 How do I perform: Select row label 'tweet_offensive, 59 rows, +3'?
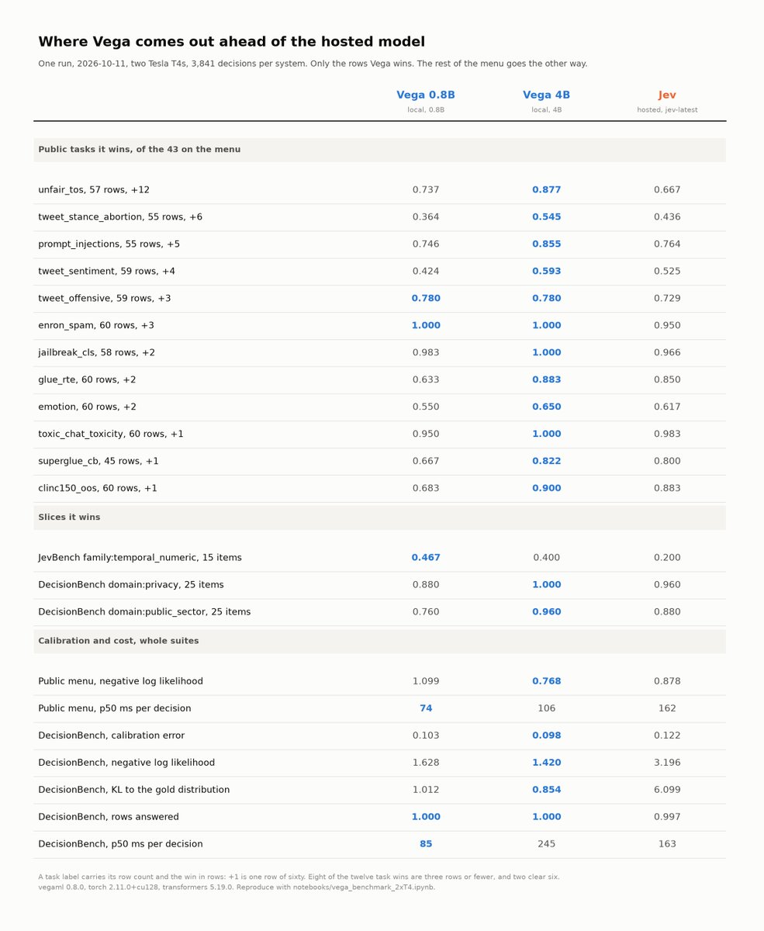click(105, 299)
